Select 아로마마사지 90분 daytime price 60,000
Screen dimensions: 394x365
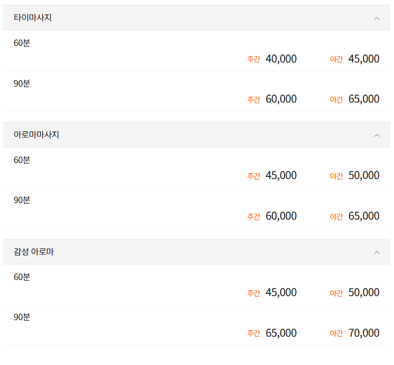pyautogui.click(x=281, y=216)
